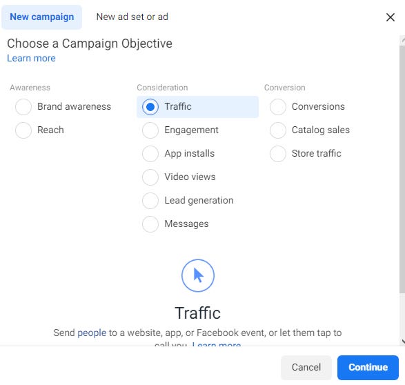Choose the Traffic radio option
Viewport: 405px width, 385px height.
[x=150, y=107]
